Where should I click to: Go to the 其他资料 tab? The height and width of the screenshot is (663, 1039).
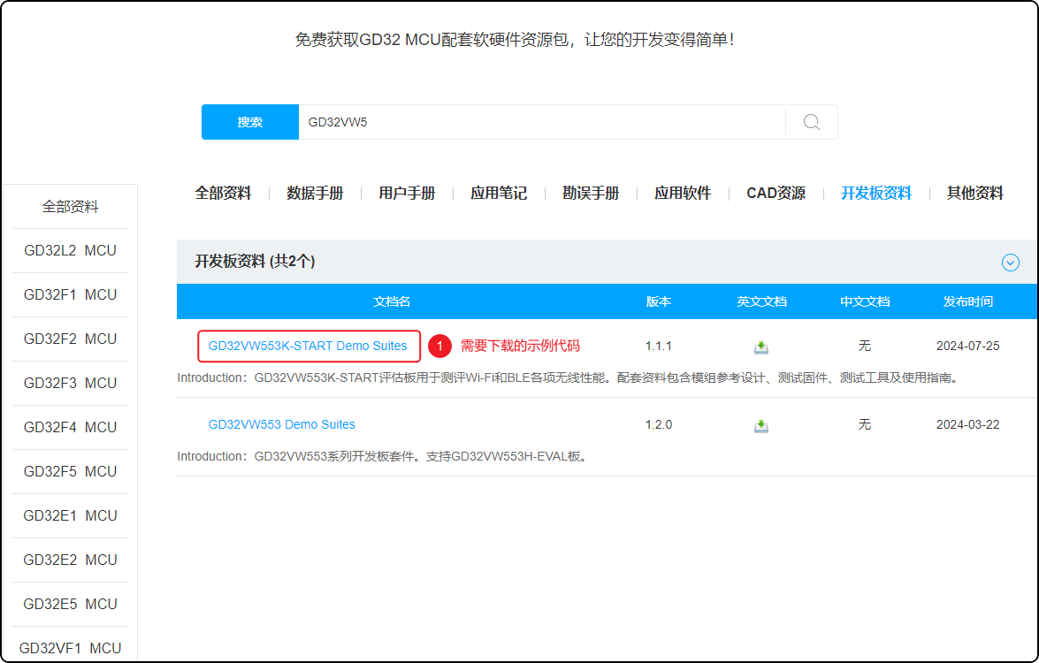(x=974, y=193)
